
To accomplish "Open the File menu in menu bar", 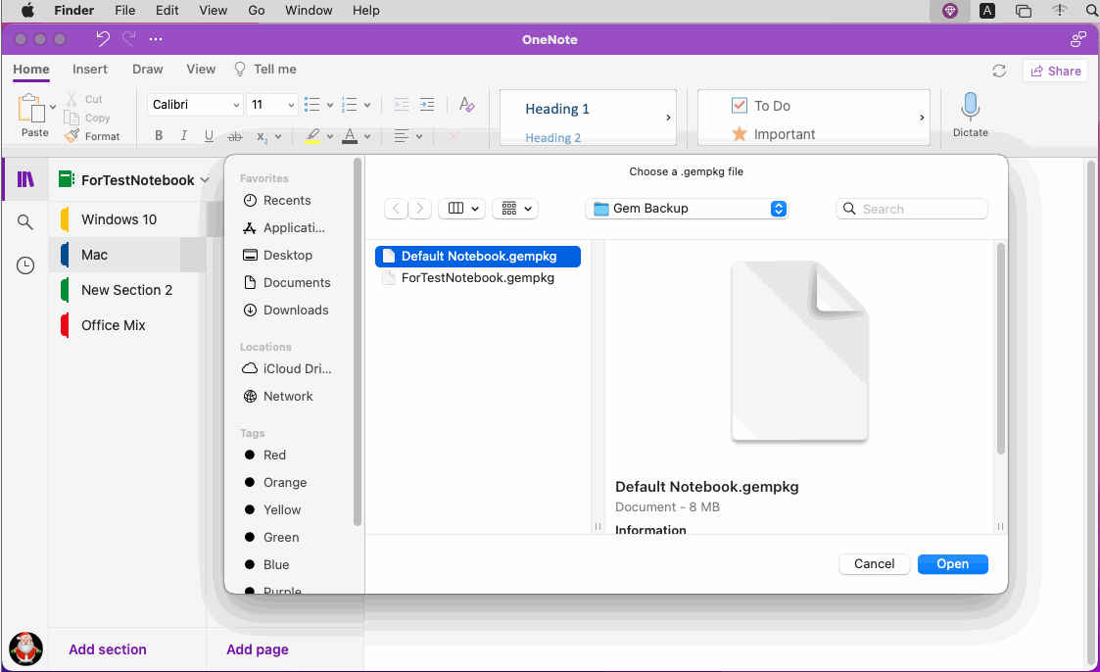I will click(124, 11).
